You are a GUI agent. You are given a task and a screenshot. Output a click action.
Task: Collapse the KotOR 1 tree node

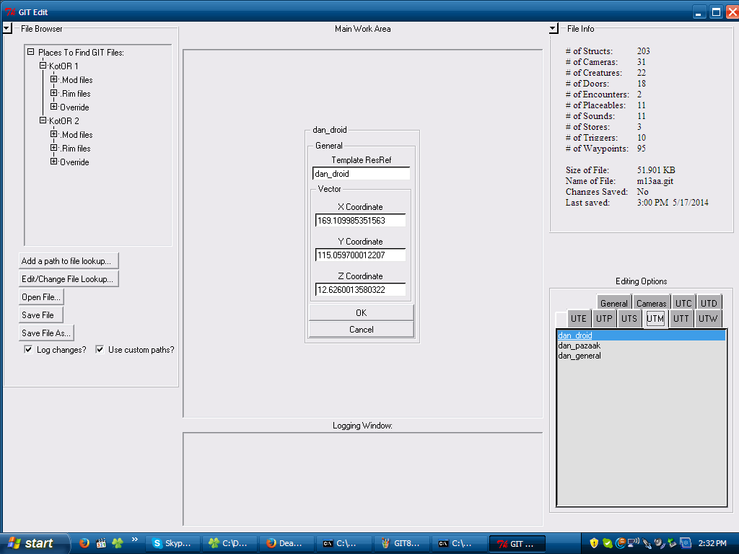tap(43, 66)
